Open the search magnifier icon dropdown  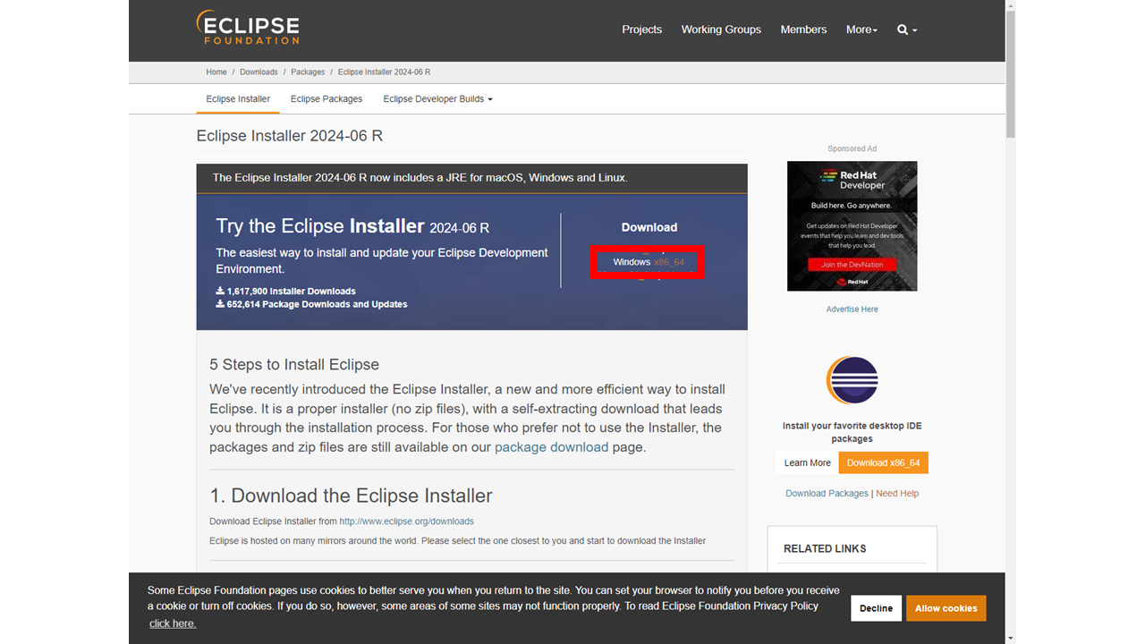[906, 30]
